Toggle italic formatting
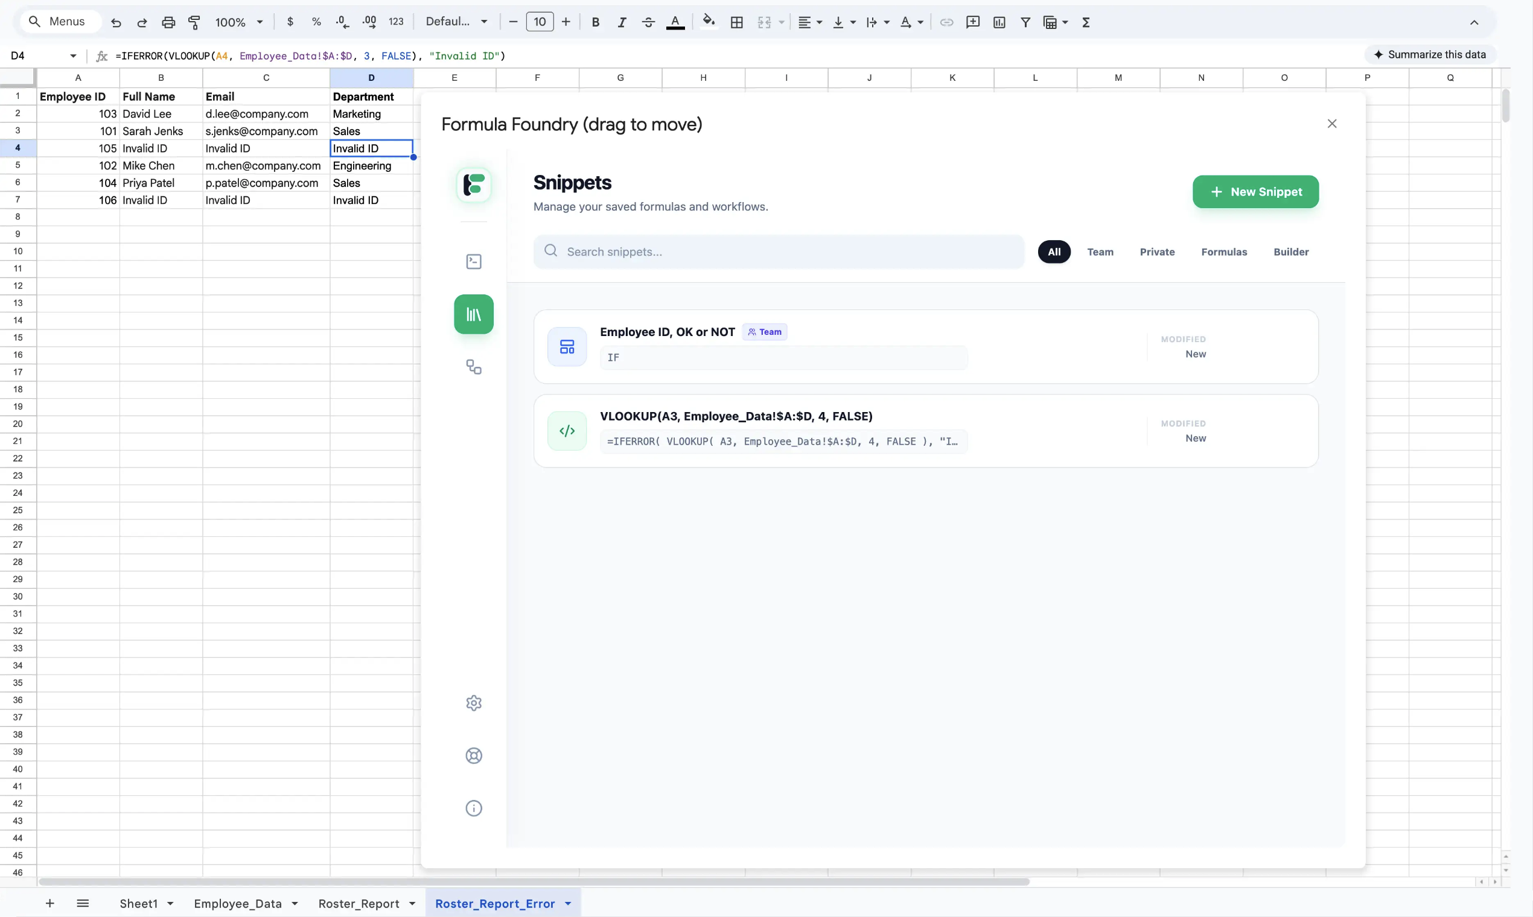1533x917 pixels. tap(622, 22)
